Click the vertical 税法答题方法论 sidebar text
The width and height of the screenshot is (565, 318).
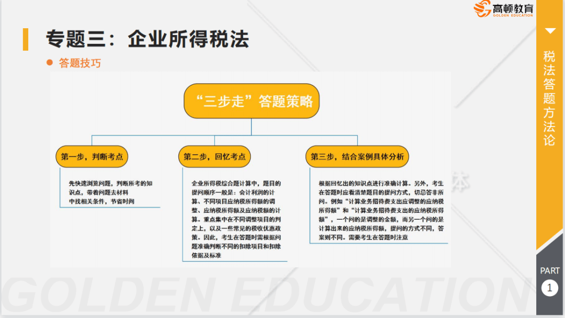[549, 98]
